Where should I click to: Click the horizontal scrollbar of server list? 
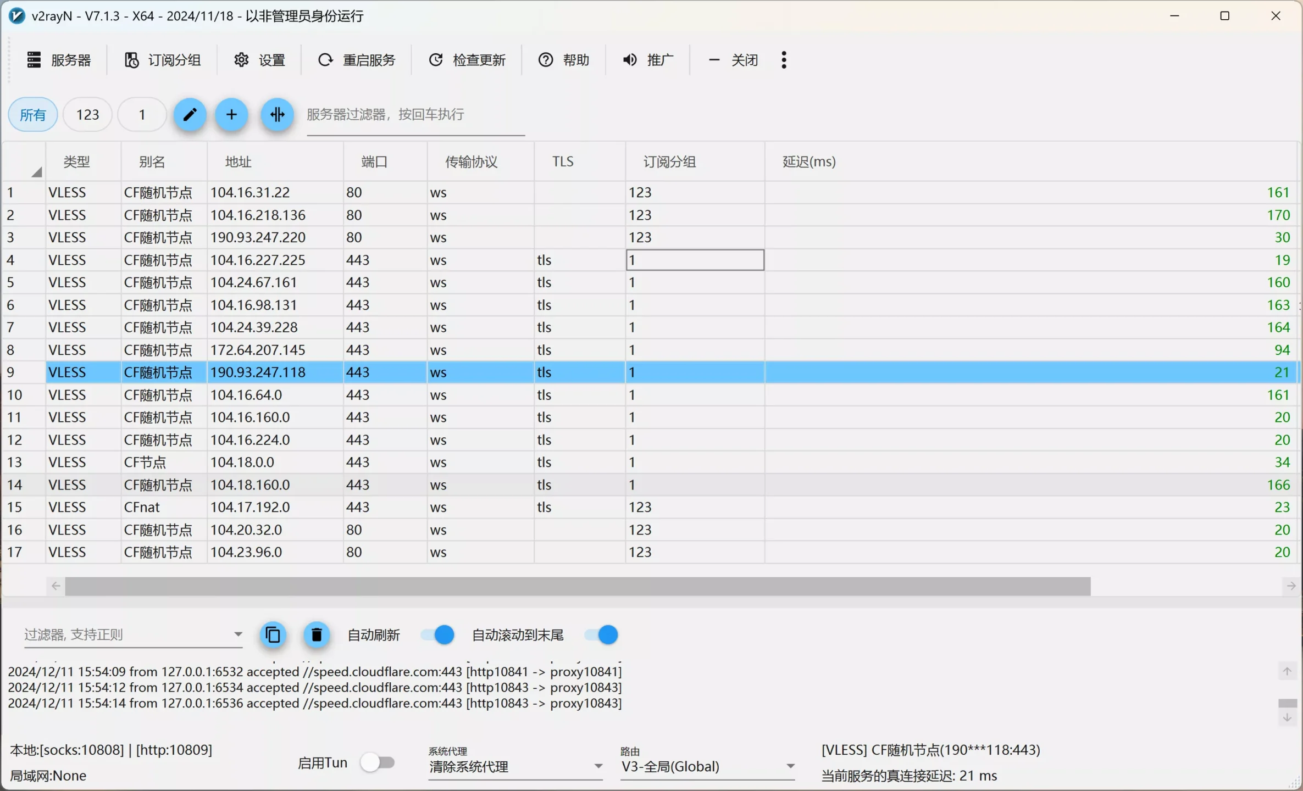click(x=577, y=586)
